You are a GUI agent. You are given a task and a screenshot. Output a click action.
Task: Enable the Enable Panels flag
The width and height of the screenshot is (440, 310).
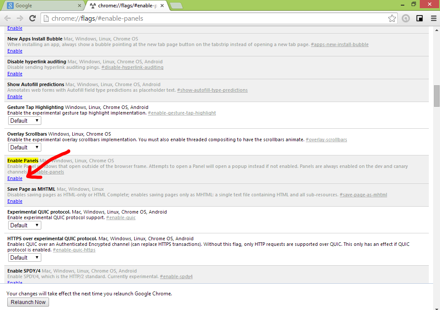pos(15,178)
